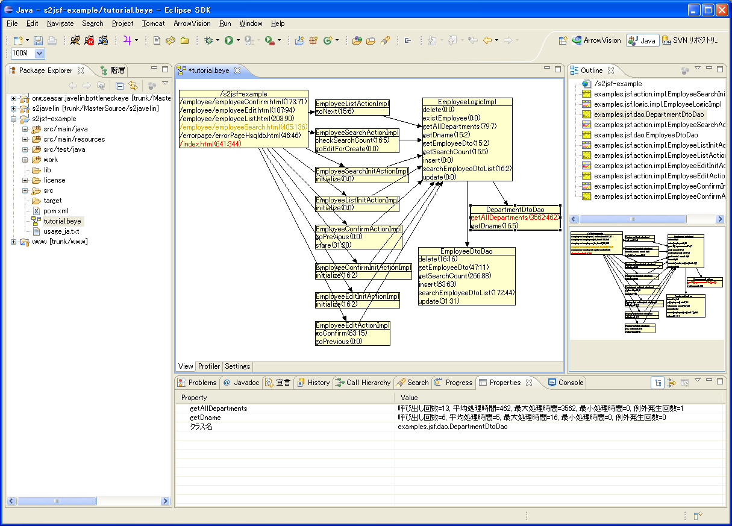Expand the src/main/java folder
732x526 pixels.
(x=25, y=129)
